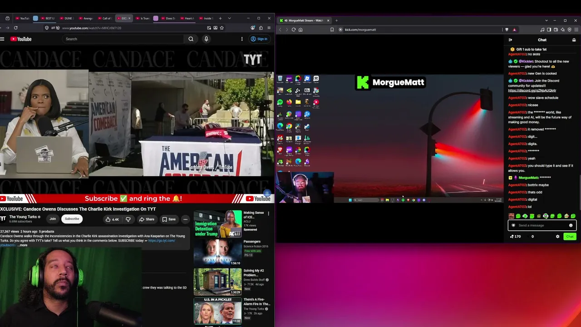Screen dimensions: 581x327
Task: Start voice search with the microphone icon
Action: click(206, 39)
